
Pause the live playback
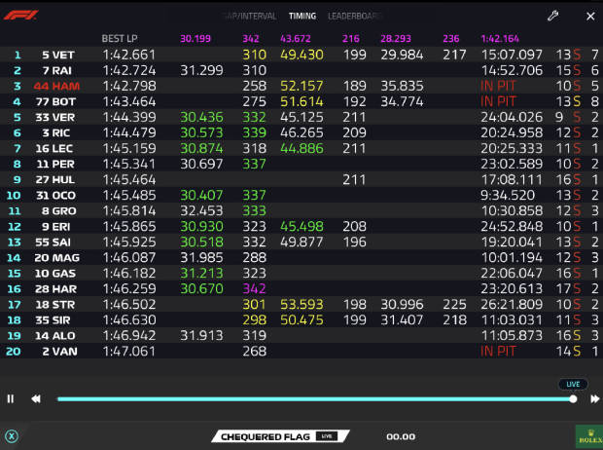coord(11,398)
